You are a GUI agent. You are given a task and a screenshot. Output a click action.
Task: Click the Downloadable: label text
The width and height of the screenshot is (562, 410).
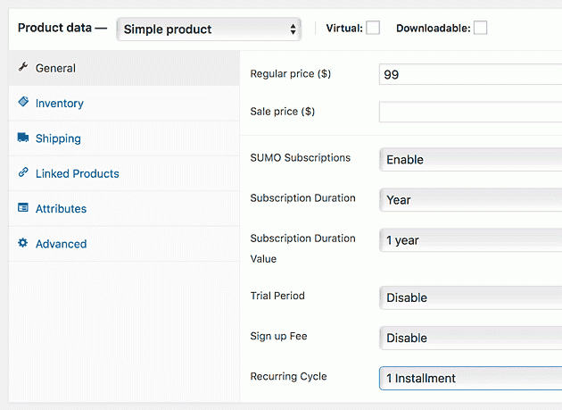[x=434, y=28]
